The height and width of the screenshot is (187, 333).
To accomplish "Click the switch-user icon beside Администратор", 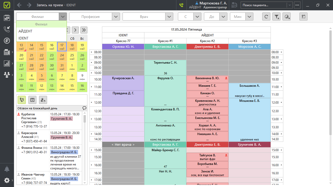I will click(x=234, y=5).
